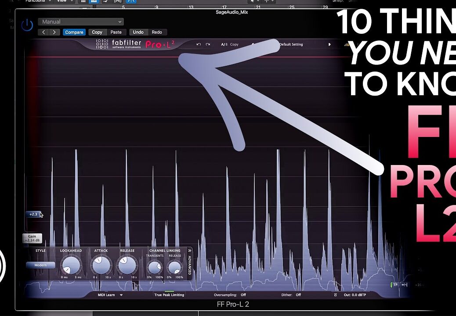Click the FabFilter Pro-L 2 logo
Image resolution: width=456 pixels, height=316 pixels.
pyautogui.click(x=135, y=44)
